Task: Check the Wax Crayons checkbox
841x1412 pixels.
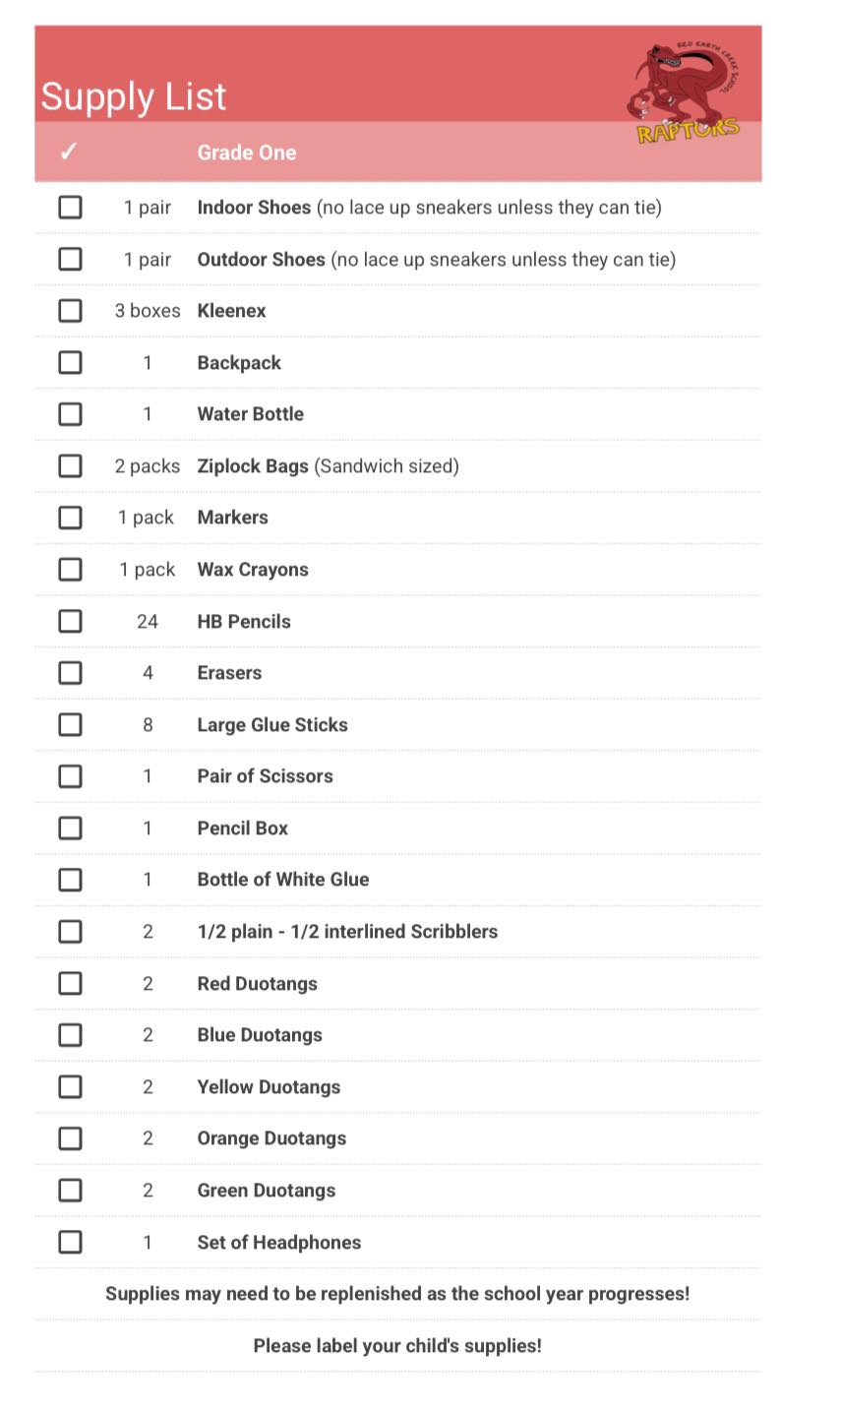Action: tap(70, 570)
